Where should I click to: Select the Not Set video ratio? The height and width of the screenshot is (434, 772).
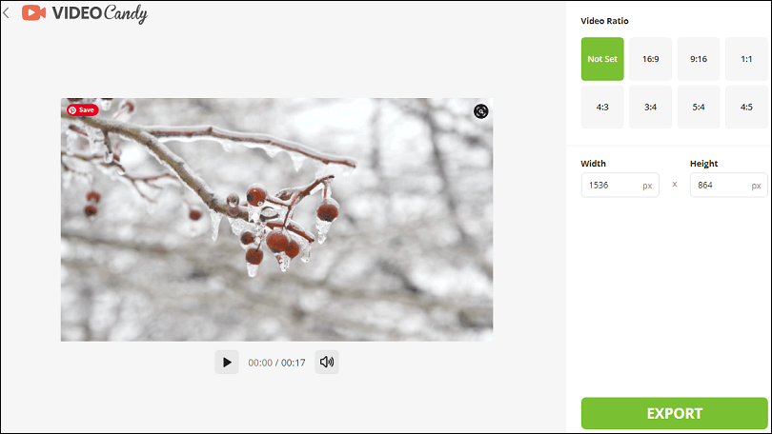pyautogui.click(x=602, y=59)
